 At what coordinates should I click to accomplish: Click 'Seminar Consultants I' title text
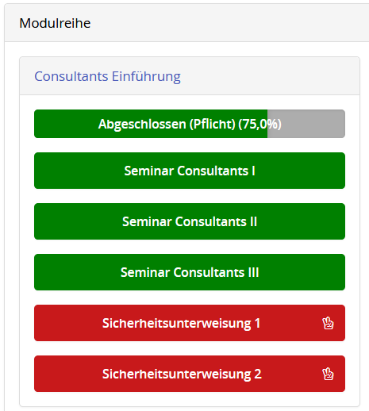pos(190,171)
